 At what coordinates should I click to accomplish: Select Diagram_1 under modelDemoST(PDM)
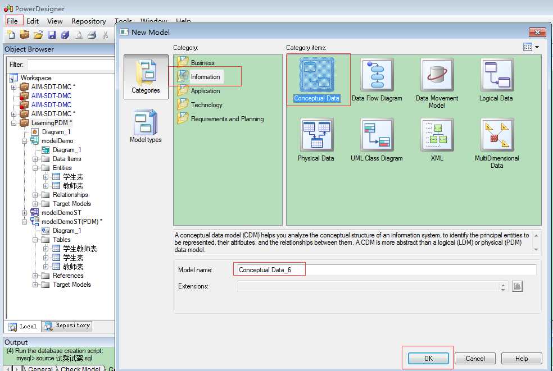pos(62,231)
